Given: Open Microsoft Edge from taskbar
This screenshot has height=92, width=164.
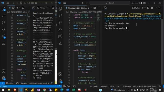Looking at the screenshot, I should (x=62, y=90).
